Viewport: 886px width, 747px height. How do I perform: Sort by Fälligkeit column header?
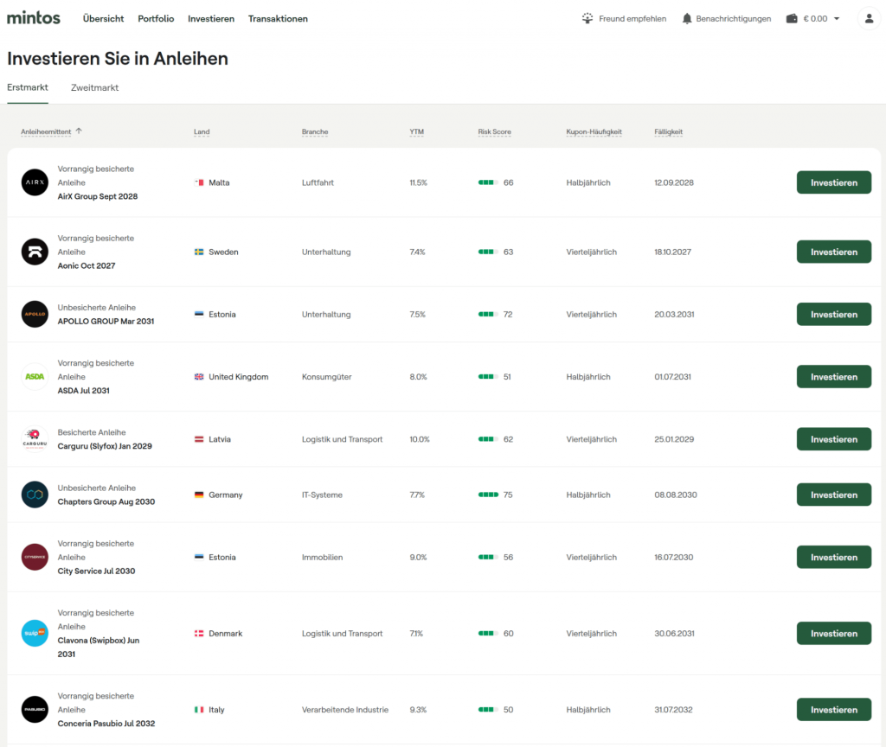[x=669, y=131]
